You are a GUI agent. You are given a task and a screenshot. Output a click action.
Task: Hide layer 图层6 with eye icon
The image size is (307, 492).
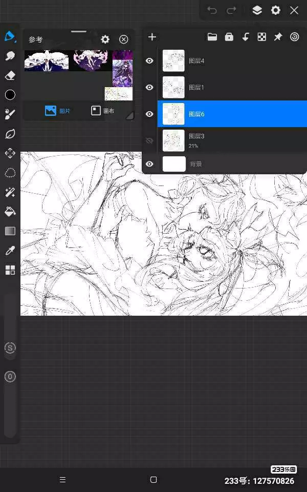pos(149,114)
